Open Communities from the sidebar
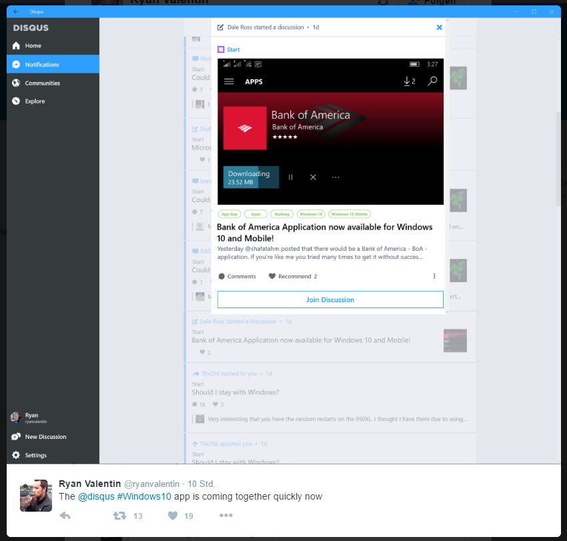 click(53, 83)
